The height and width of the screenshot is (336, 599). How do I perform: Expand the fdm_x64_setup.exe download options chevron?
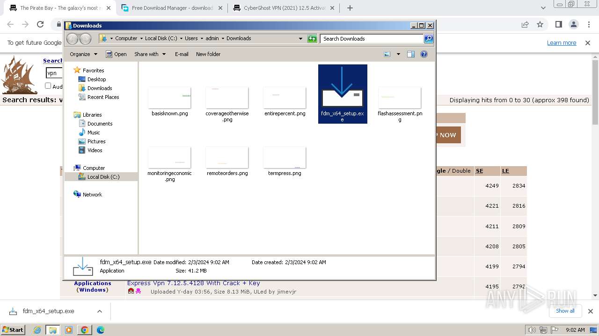coord(99,311)
